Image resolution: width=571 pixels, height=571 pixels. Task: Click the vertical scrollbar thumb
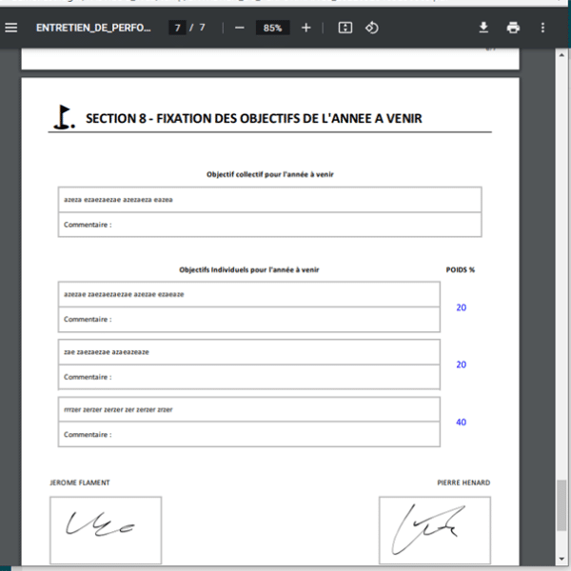[561, 505]
